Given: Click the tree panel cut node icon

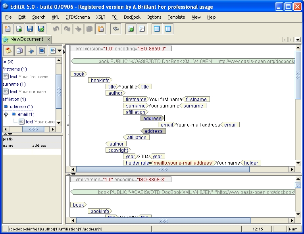Looking at the screenshot, I should (31, 50).
